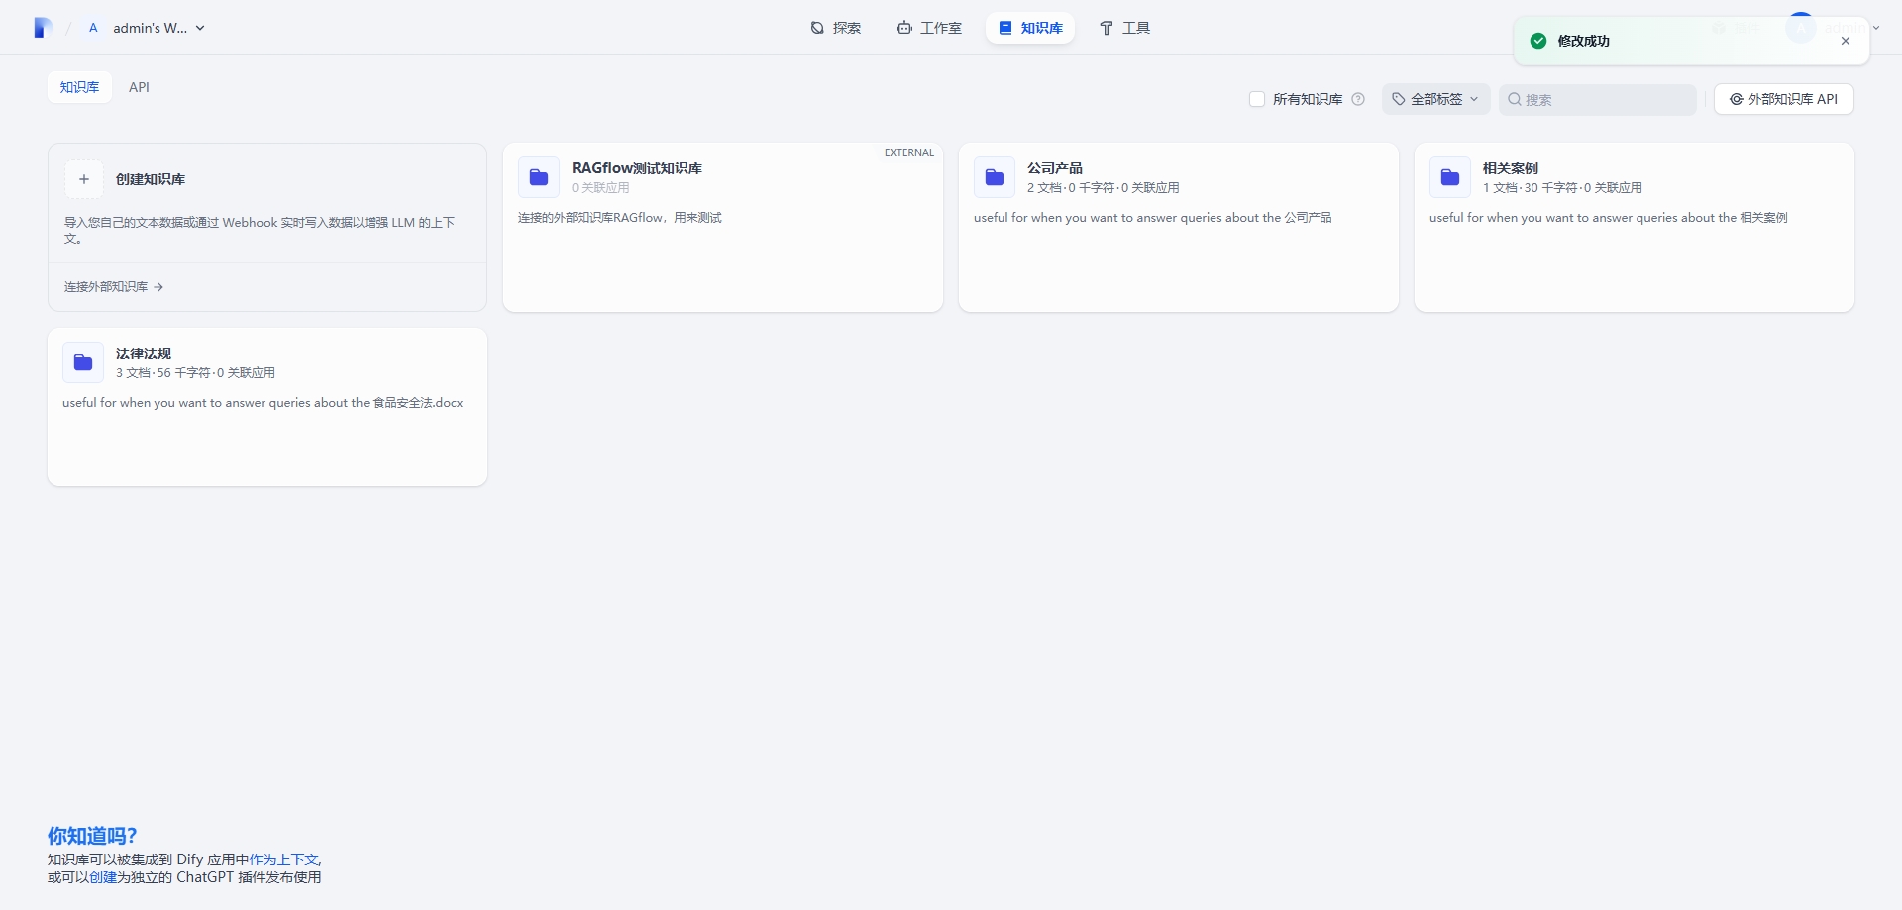Go to the 工作室 studio section
Image resolution: width=1902 pixels, height=910 pixels.
(928, 28)
